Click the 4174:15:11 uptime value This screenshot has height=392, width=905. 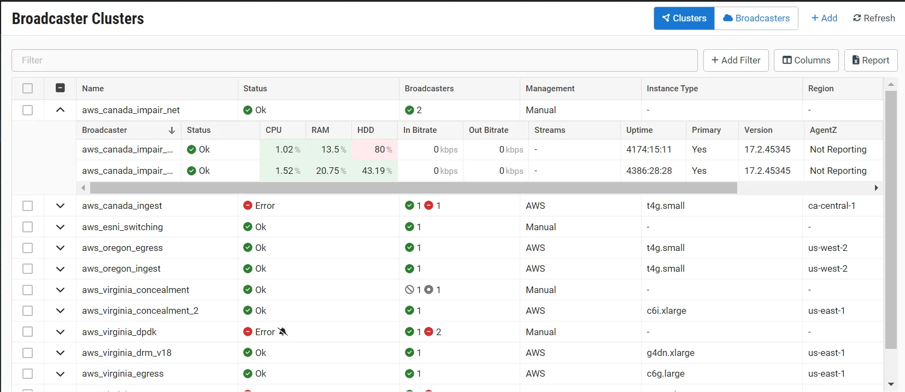(649, 149)
